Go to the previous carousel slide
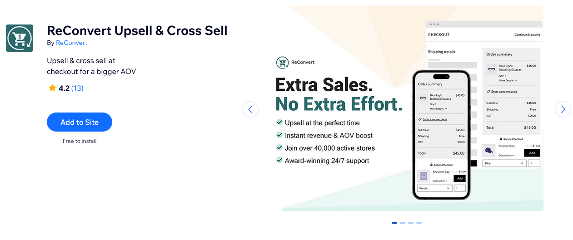 tap(250, 109)
